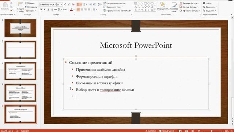Click Replace (Заменить) button
Image resolution: width=234 pixels, height=132 pixels.
(x=210, y=7)
